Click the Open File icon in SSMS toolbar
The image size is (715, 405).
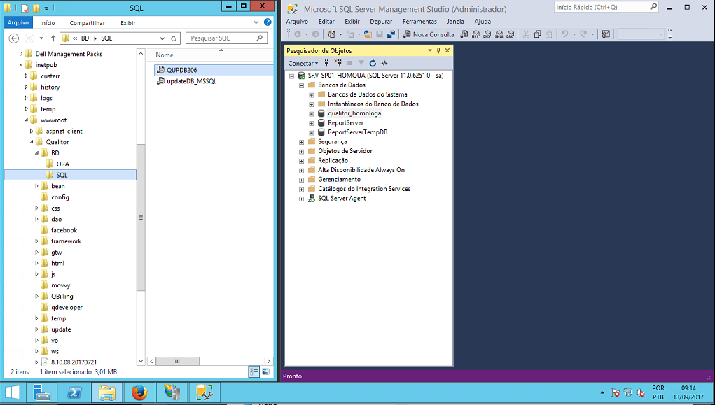[x=368, y=34]
